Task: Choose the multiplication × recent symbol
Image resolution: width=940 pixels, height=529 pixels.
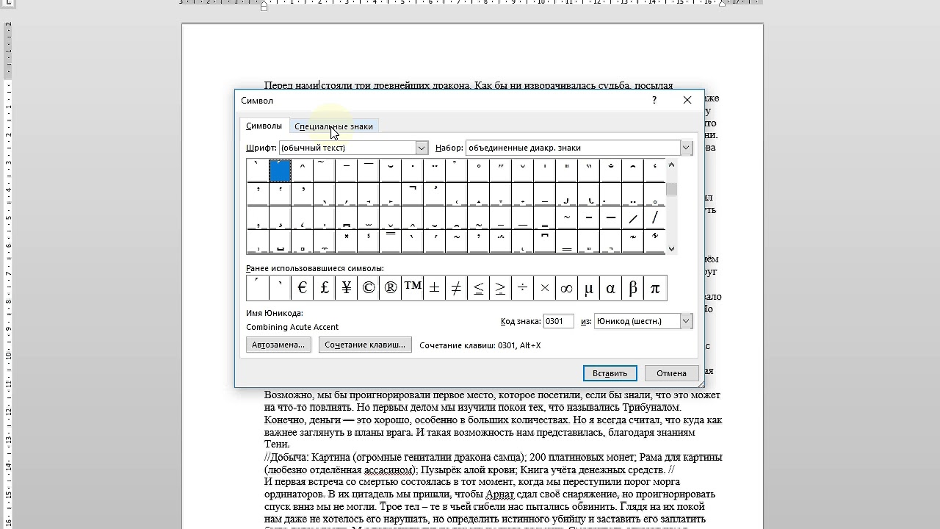Action: (x=544, y=288)
